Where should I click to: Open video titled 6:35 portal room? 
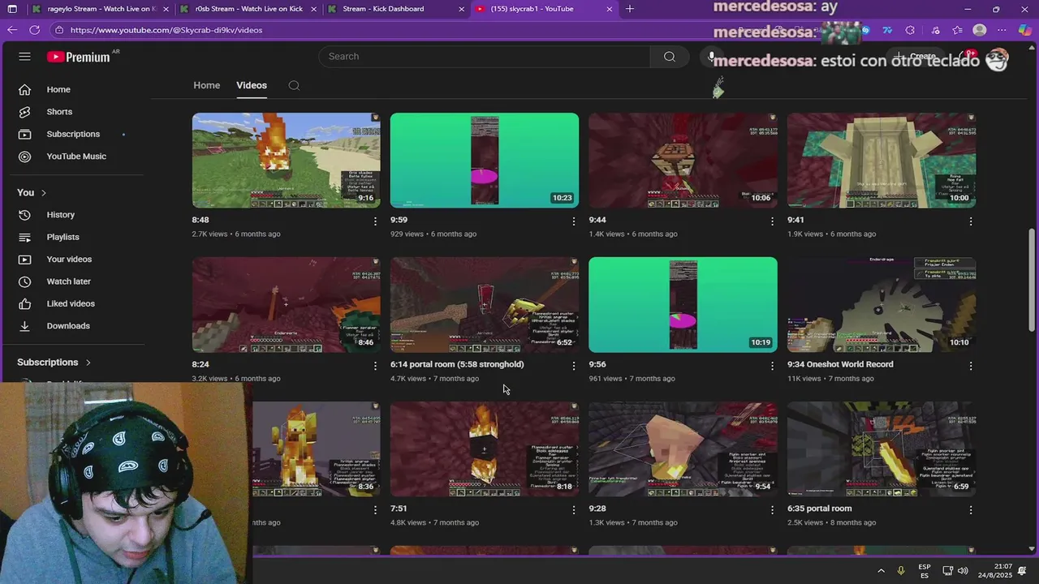click(819, 509)
